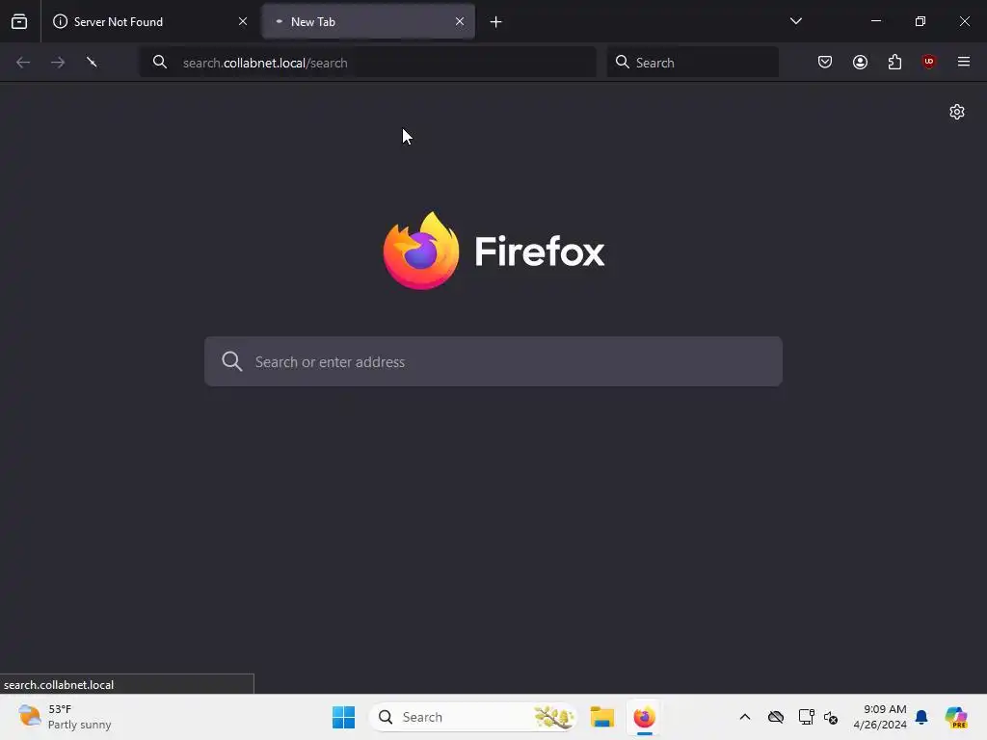This screenshot has height=740, width=987.
Task: Open the uBlock Origin extension icon
Action: click(x=928, y=62)
